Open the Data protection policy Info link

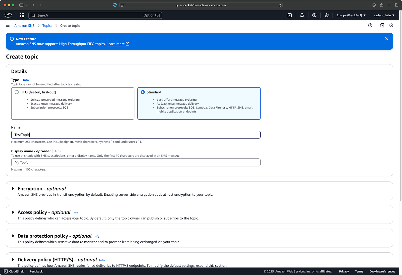96,237
